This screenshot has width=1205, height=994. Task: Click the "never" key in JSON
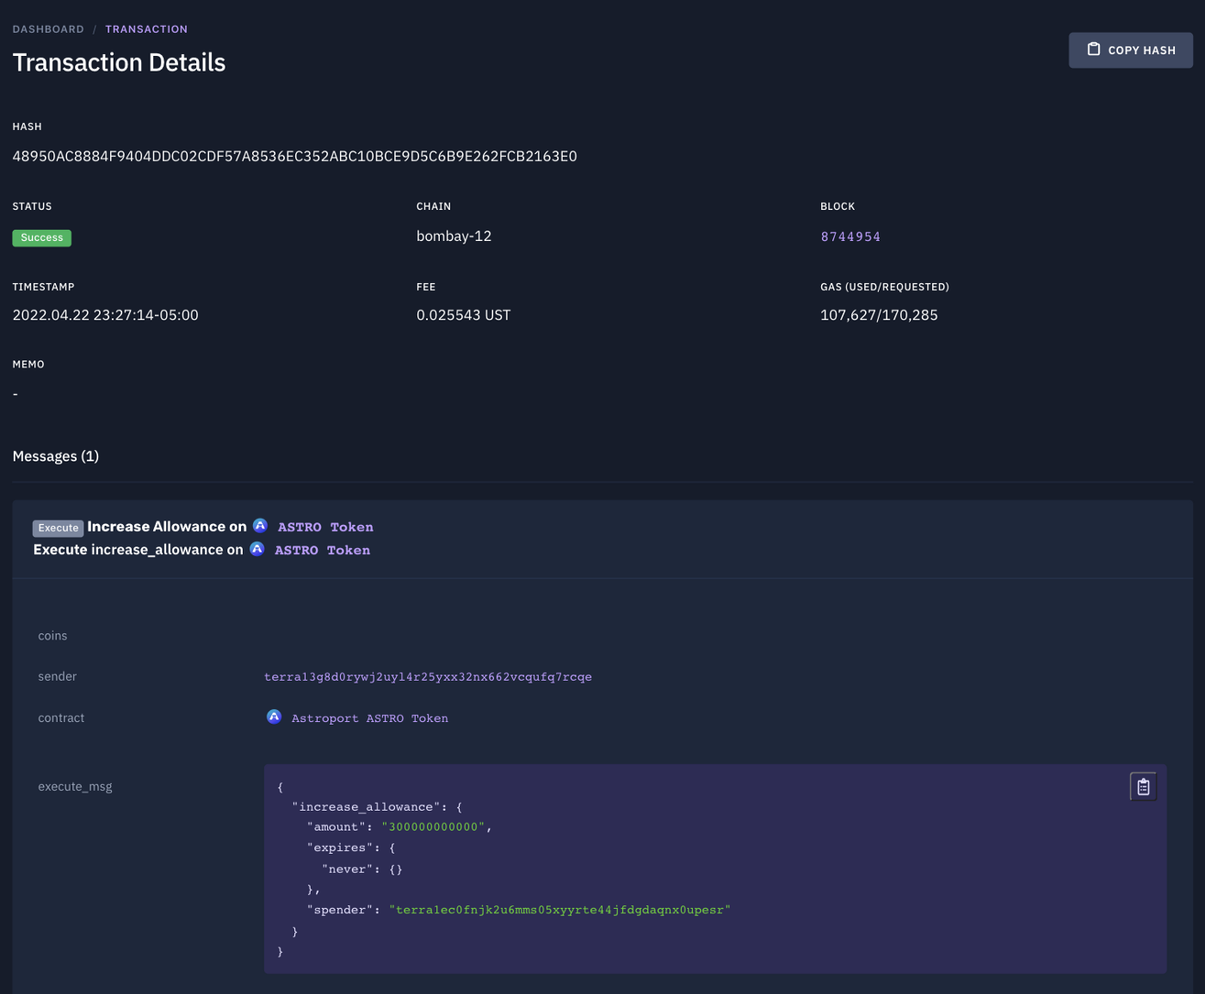(x=348, y=869)
